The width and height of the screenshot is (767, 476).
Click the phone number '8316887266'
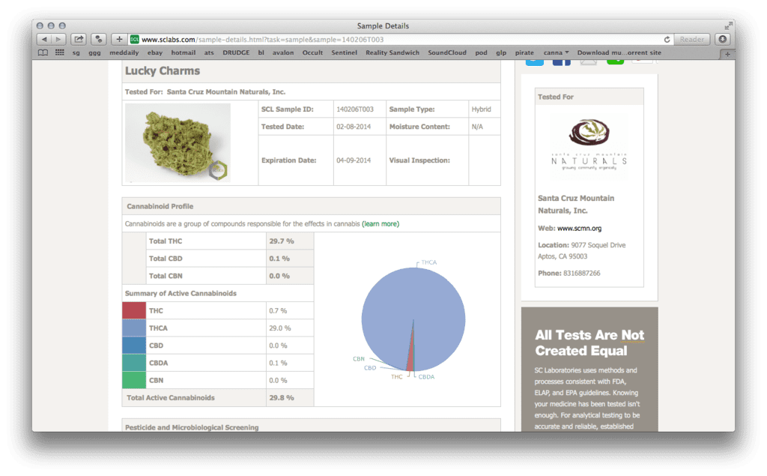click(581, 274)
